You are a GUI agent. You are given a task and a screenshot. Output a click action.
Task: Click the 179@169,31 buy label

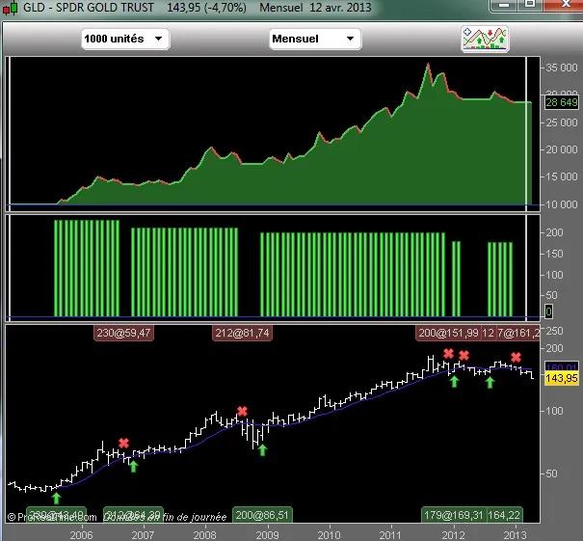click(454, 515)
